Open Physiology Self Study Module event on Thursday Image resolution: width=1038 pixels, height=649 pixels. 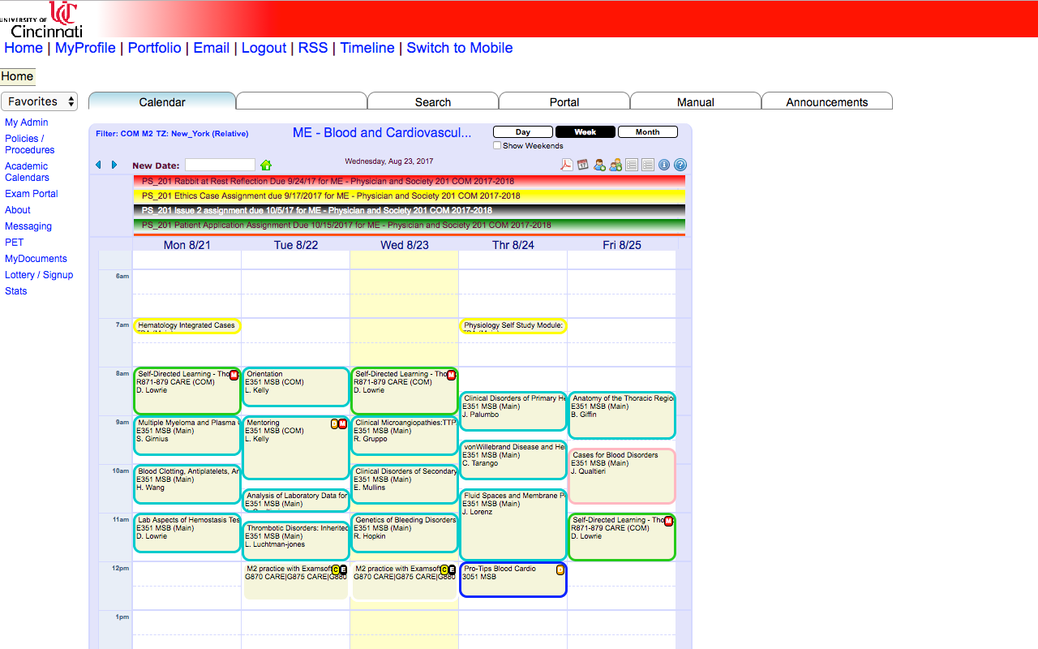[x=513, y=326]
